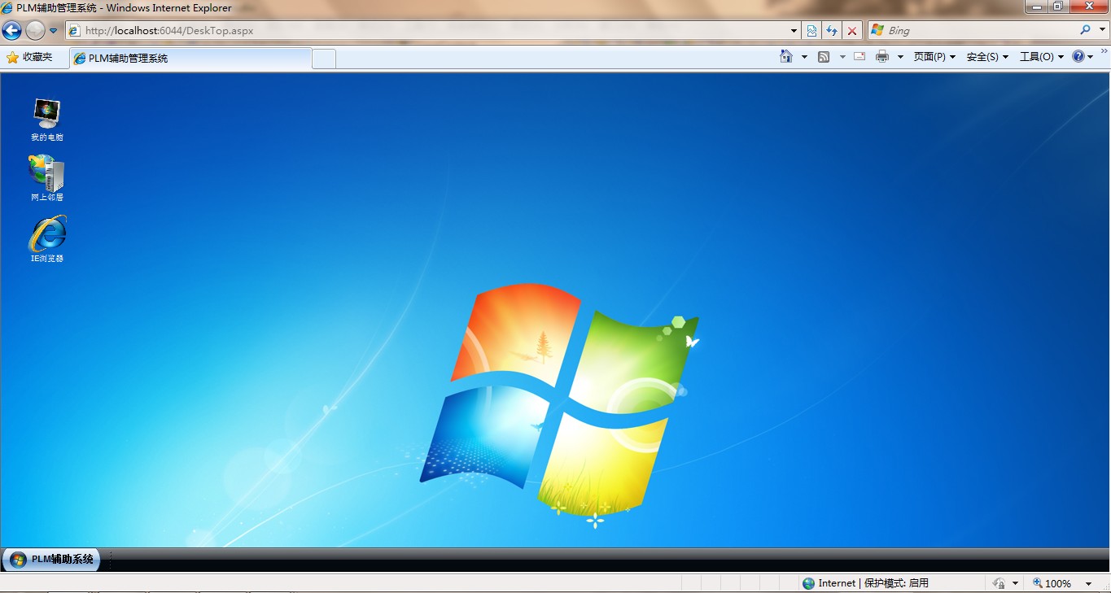
Task: Click the search magnifier icon
Action: coord(1085,30)
